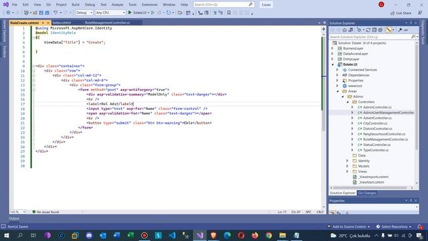Click Solution Explorer horizontal scrollbar
The width and height of the screenshot is (428, 241).
[x=370, y=187]
